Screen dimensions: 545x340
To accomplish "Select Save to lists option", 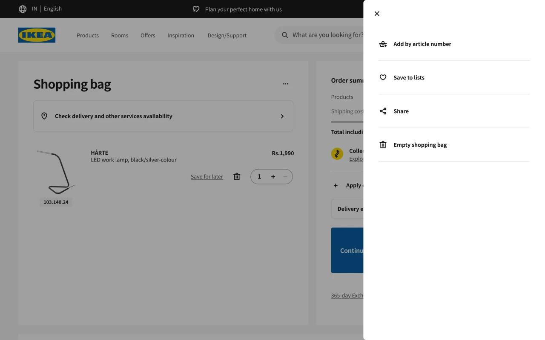I will click(x=454, y=77).
